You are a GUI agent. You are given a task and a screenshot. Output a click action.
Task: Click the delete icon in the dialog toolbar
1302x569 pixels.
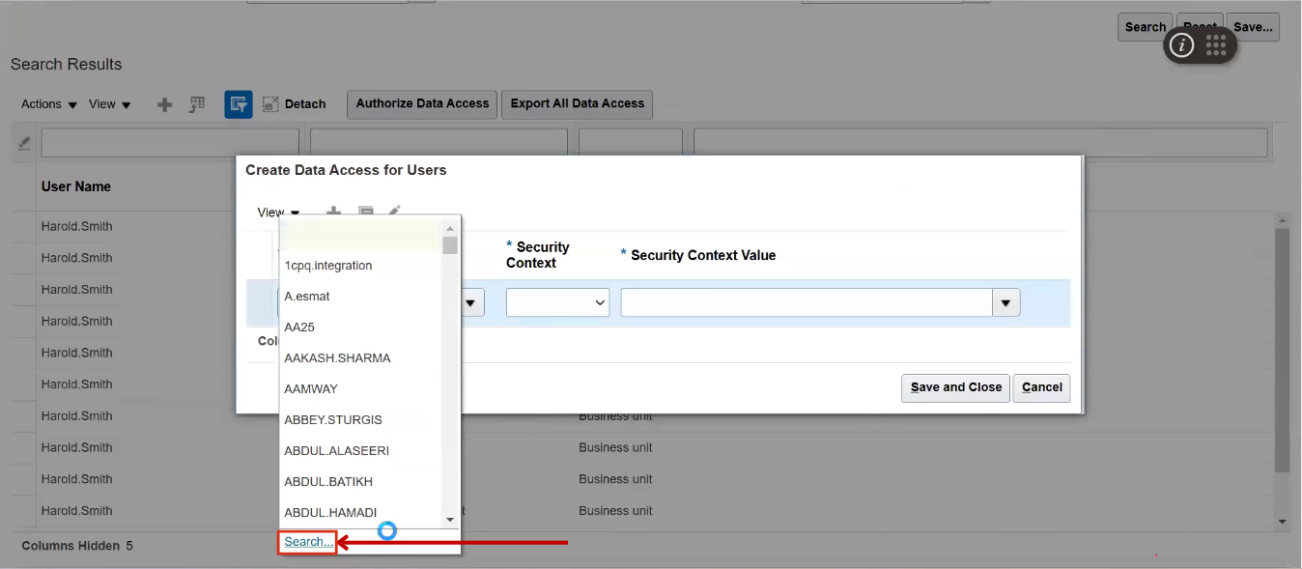click(x=366, y=211)
